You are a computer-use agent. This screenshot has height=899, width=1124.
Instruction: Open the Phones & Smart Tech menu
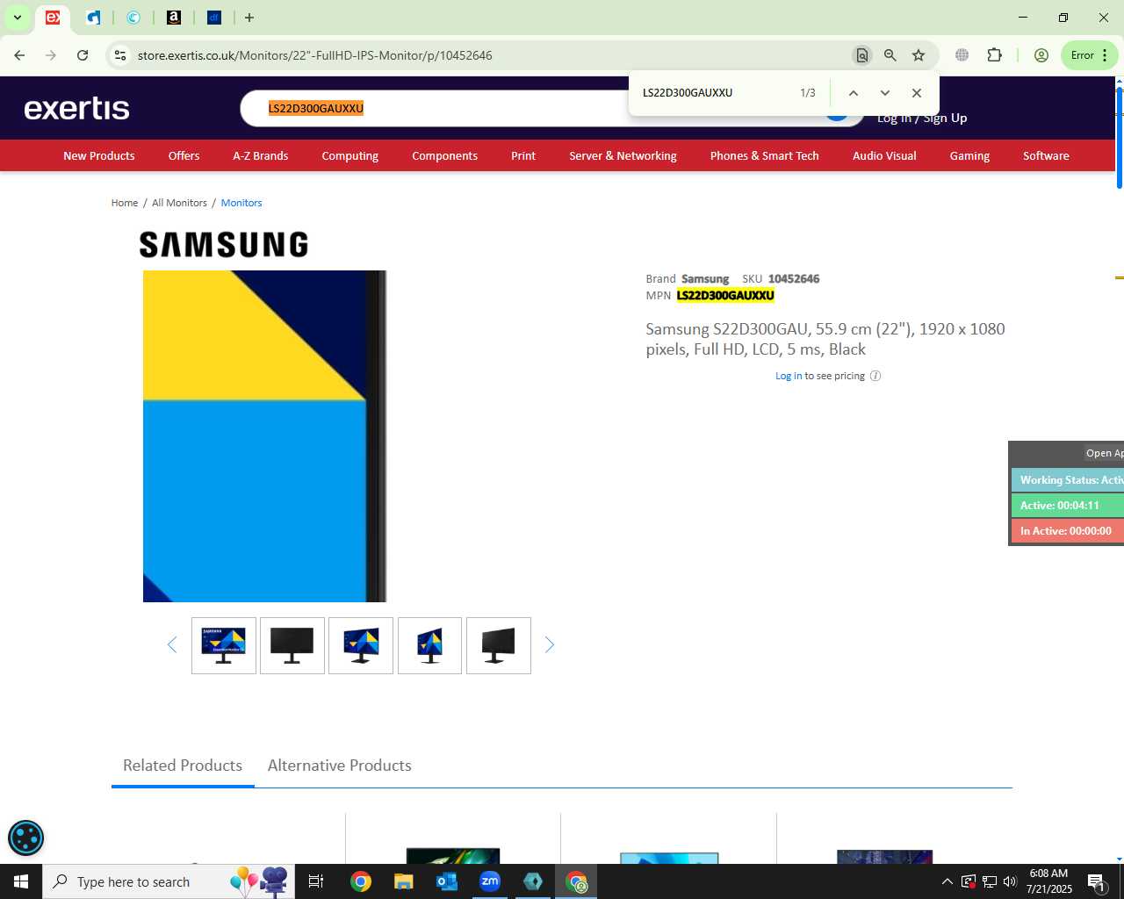[764, 155]
